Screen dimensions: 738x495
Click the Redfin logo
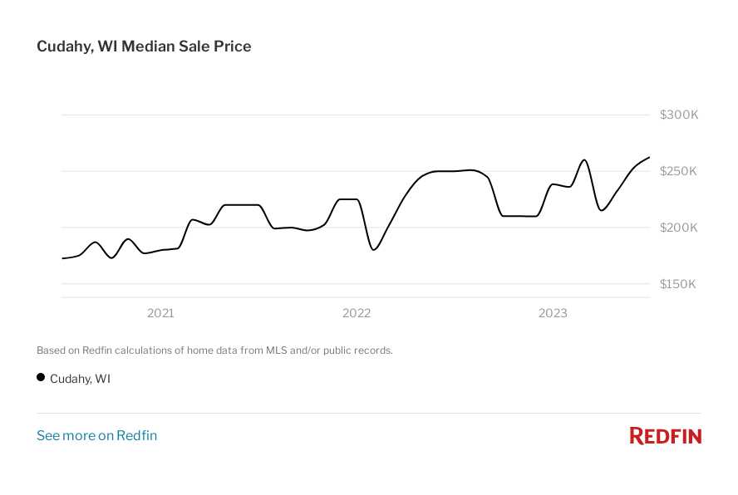pyautogui.click(x=665, y=436)
